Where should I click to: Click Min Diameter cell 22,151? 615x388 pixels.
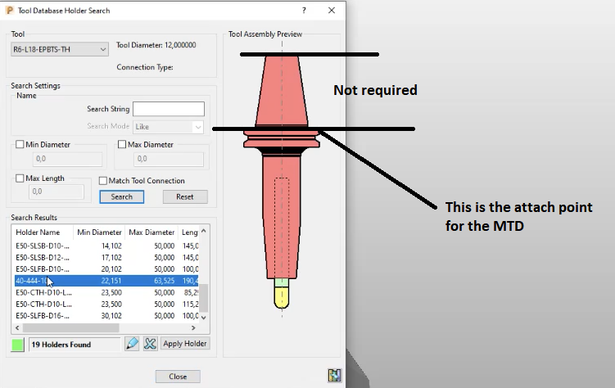click(x=111, y=281)
